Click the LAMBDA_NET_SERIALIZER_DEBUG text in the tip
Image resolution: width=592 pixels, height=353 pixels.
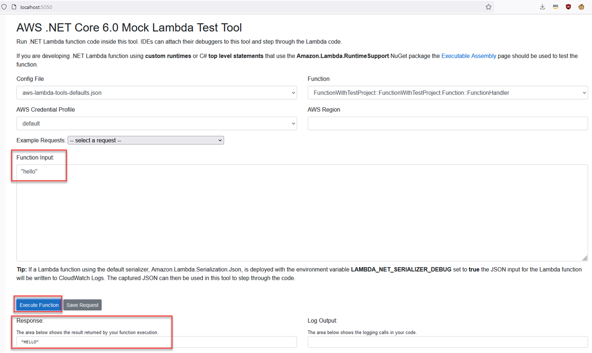coord(401,269)
